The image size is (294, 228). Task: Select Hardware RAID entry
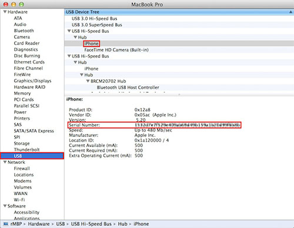click(x=29, y=87)
